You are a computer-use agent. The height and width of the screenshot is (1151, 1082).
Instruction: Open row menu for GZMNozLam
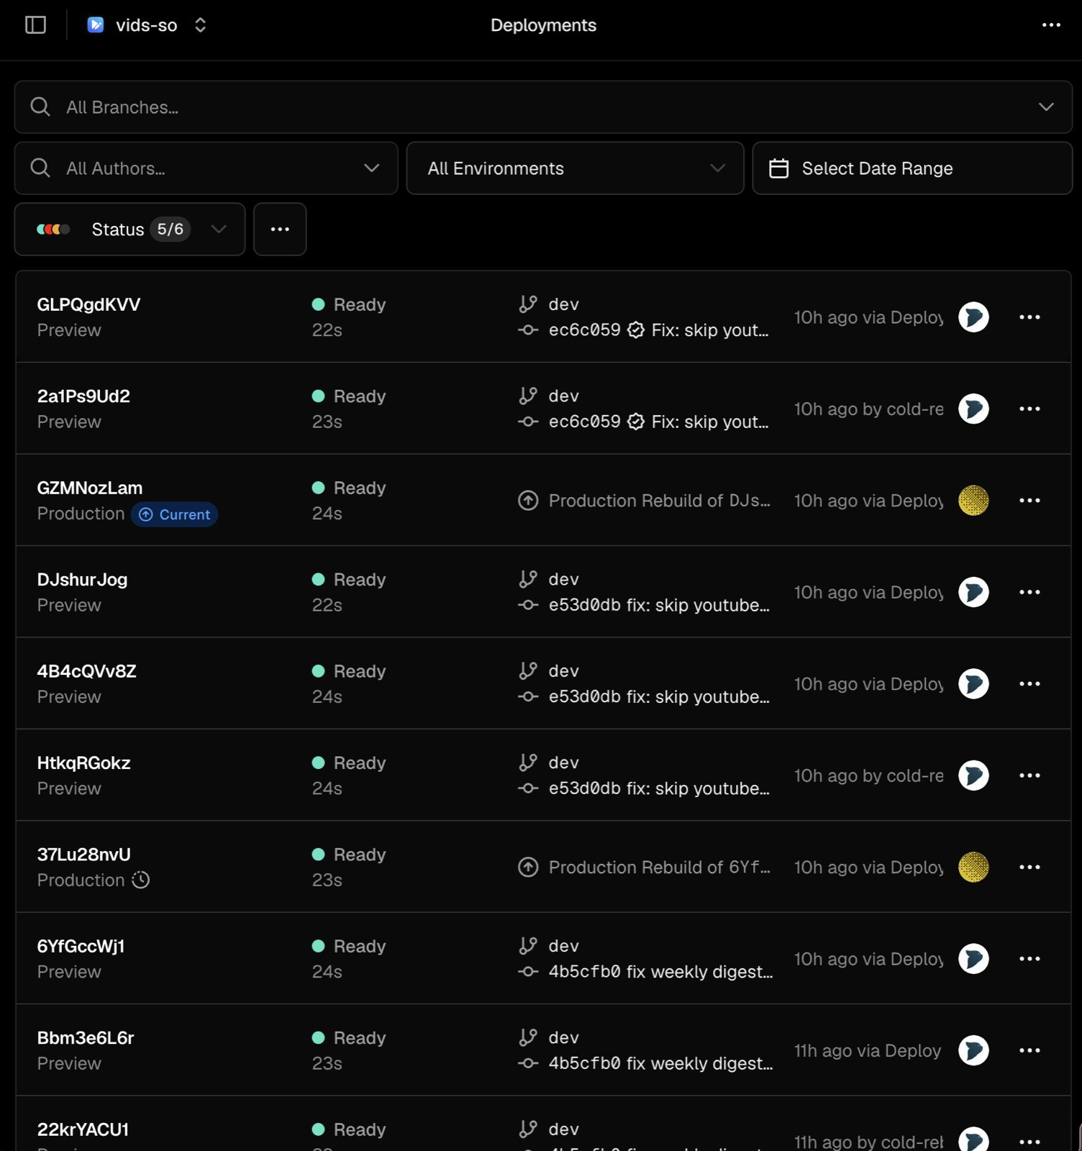(1029, 501)
